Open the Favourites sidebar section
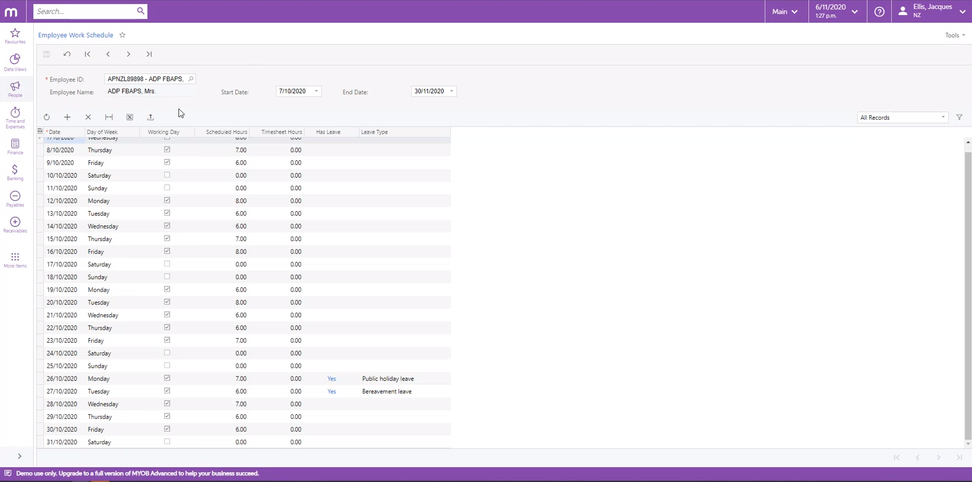 click(x=15, y=36)
